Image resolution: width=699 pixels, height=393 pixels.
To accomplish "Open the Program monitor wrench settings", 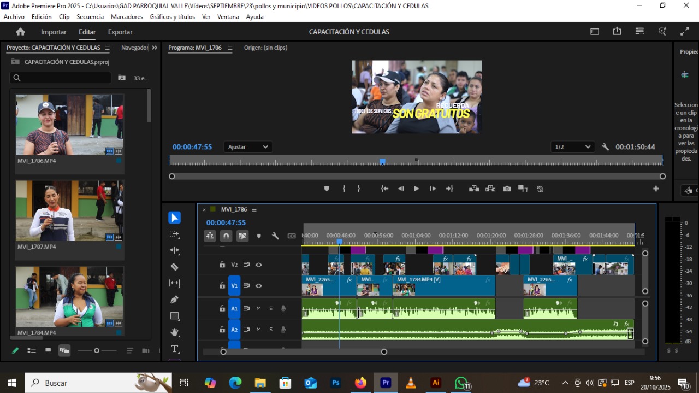I will (605, 147).
